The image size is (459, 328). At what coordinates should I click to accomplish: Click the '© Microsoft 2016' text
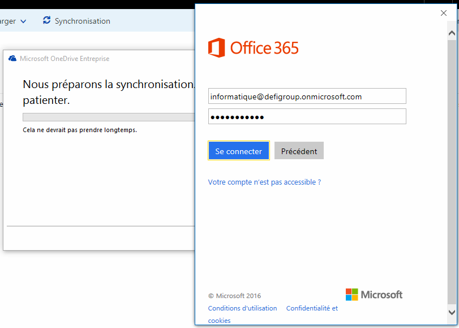pos(234,296)
